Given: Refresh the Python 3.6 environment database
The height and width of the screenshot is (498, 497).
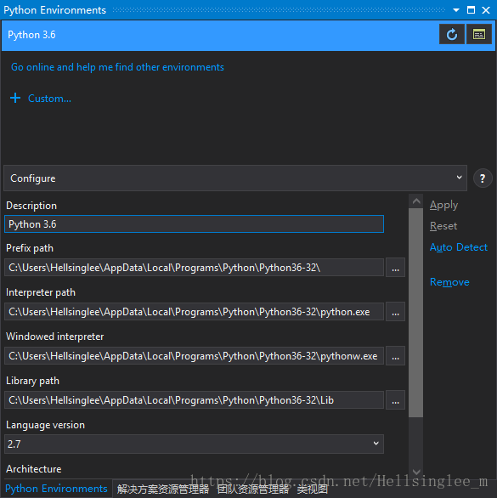Looking at the screenshot, I should [x=452, y=34].
